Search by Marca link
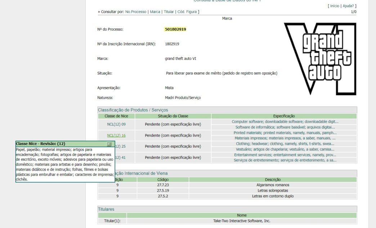This screenshot has width=376, height=228. (155, 12)
